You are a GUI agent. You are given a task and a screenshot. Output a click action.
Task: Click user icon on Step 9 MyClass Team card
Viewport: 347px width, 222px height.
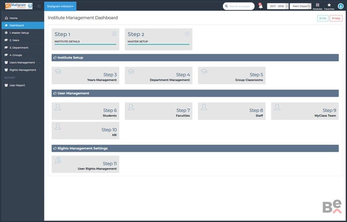click(x=277, y=107)
